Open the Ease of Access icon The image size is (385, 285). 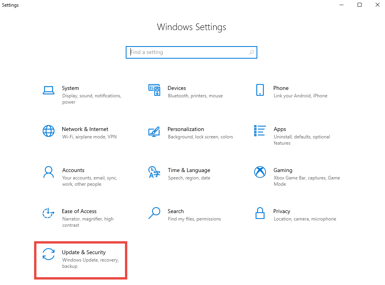pyautogui.click(x=49, y=213)
